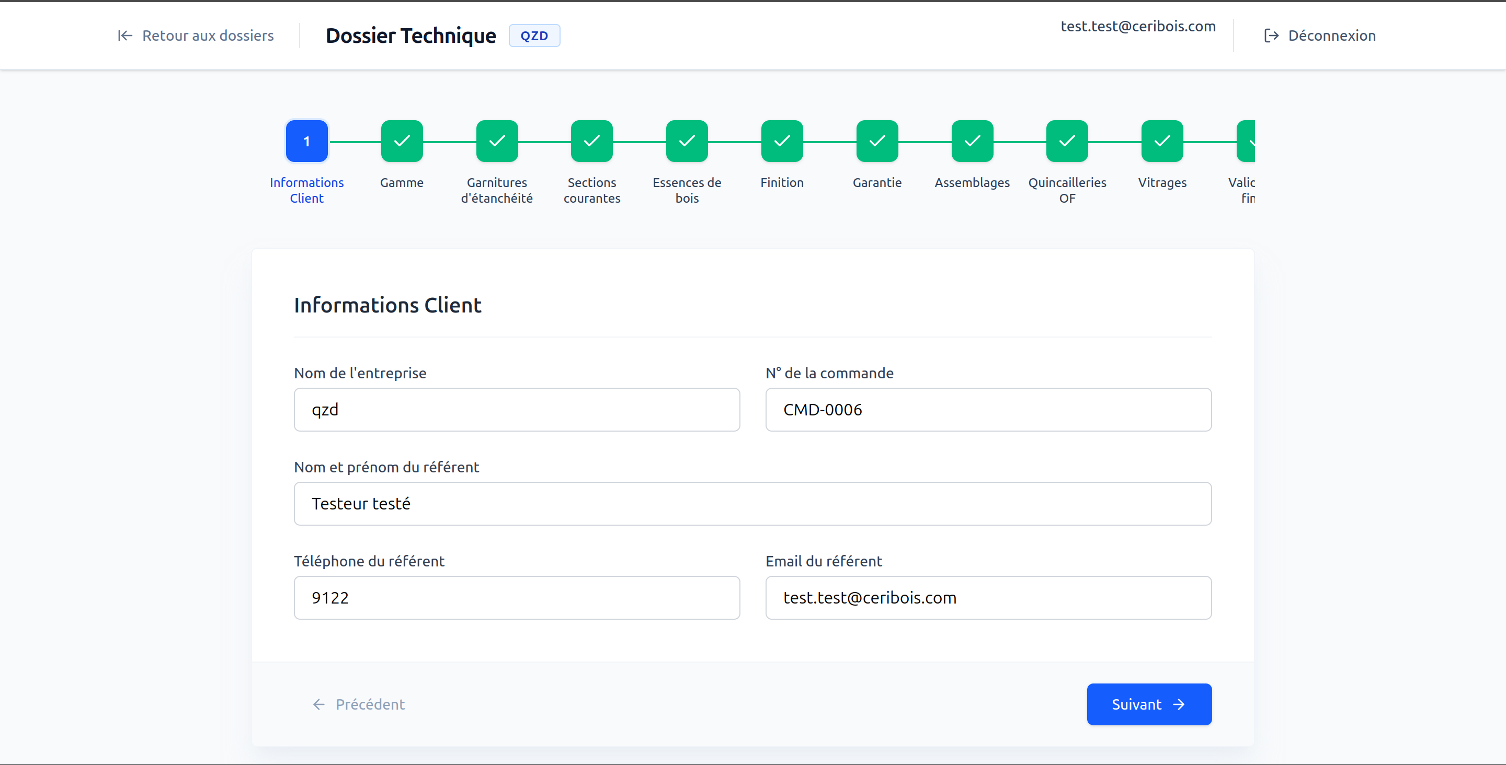
Task: Select the Vitrages step checkmark icon
Action: pyautogui.click(x=1162, y=141)
